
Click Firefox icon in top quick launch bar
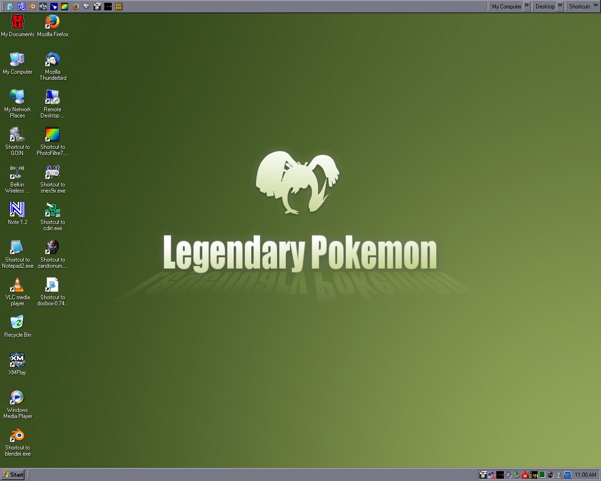(x=76, y=7)
